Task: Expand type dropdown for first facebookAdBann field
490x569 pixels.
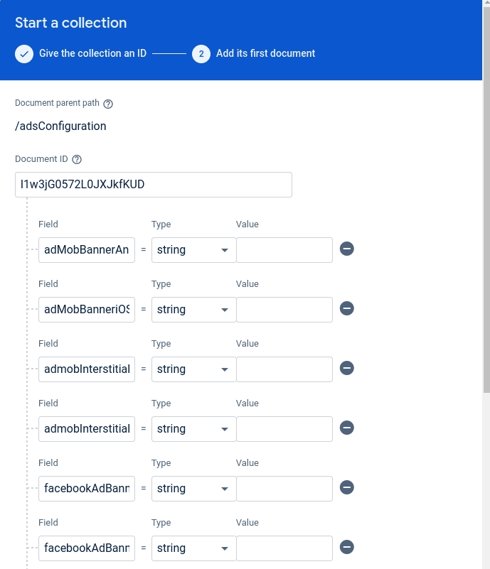Action: (193, 489)
